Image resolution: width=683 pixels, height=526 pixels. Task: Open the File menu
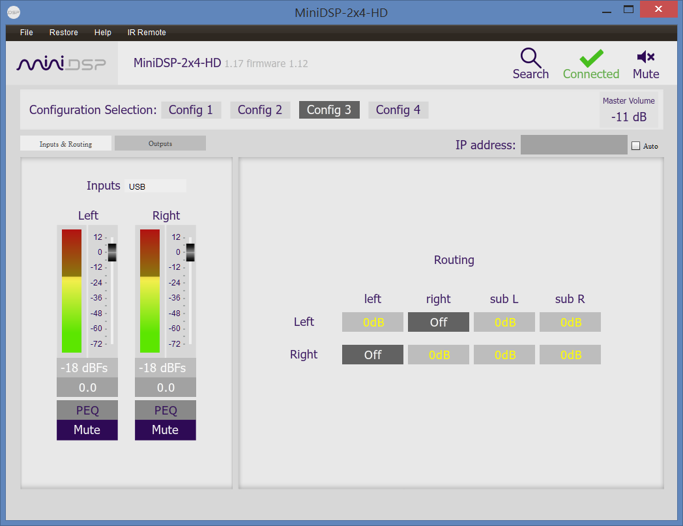tap(27, 32)
